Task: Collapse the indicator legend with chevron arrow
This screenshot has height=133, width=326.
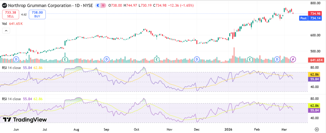Action: (x=6, y=31)
